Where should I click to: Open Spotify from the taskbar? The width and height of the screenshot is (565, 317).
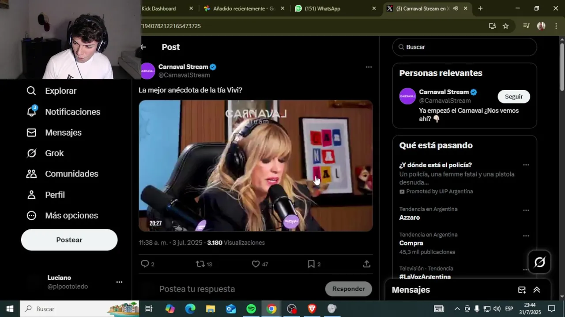251,309
